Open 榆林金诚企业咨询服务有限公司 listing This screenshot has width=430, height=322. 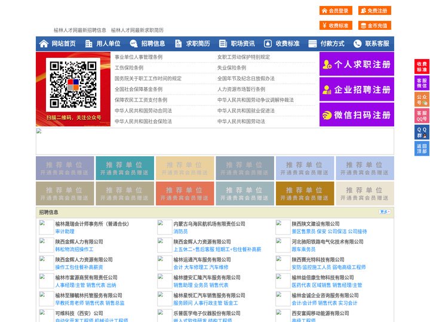click(x=325, y=295)
